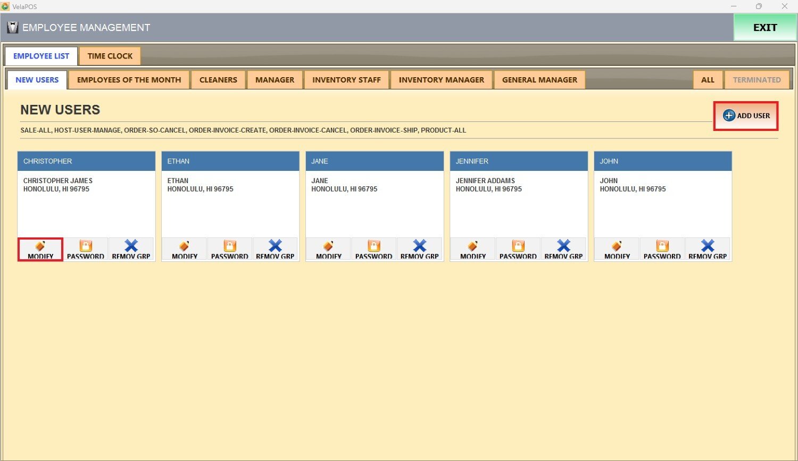Screen dimensions: 798x461
Task: Go to the Inventory Manager tab
Action: pyautogui.click(x=441, y=80)
